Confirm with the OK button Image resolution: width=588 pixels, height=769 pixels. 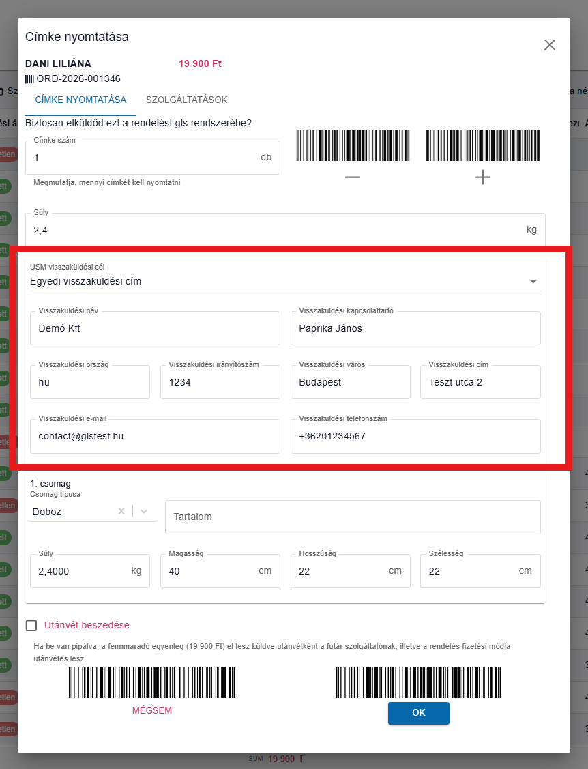[x=418, y=712]
